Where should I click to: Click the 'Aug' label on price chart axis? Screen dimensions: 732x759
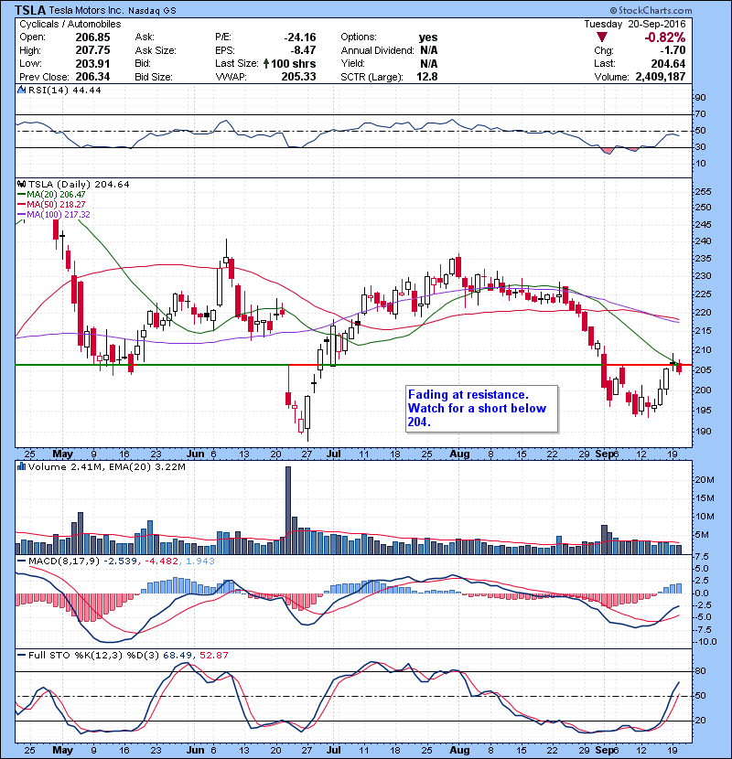pyautogui.click(x=459, y=454)
